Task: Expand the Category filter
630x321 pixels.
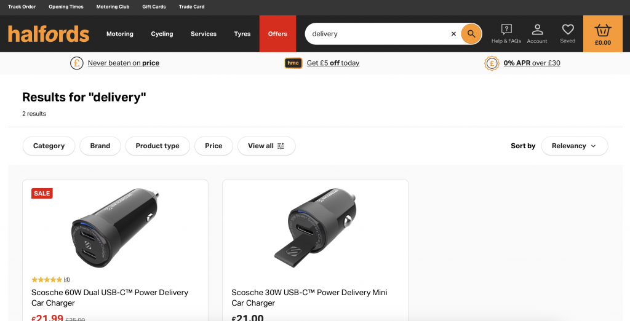Action: tap(49, 146)
